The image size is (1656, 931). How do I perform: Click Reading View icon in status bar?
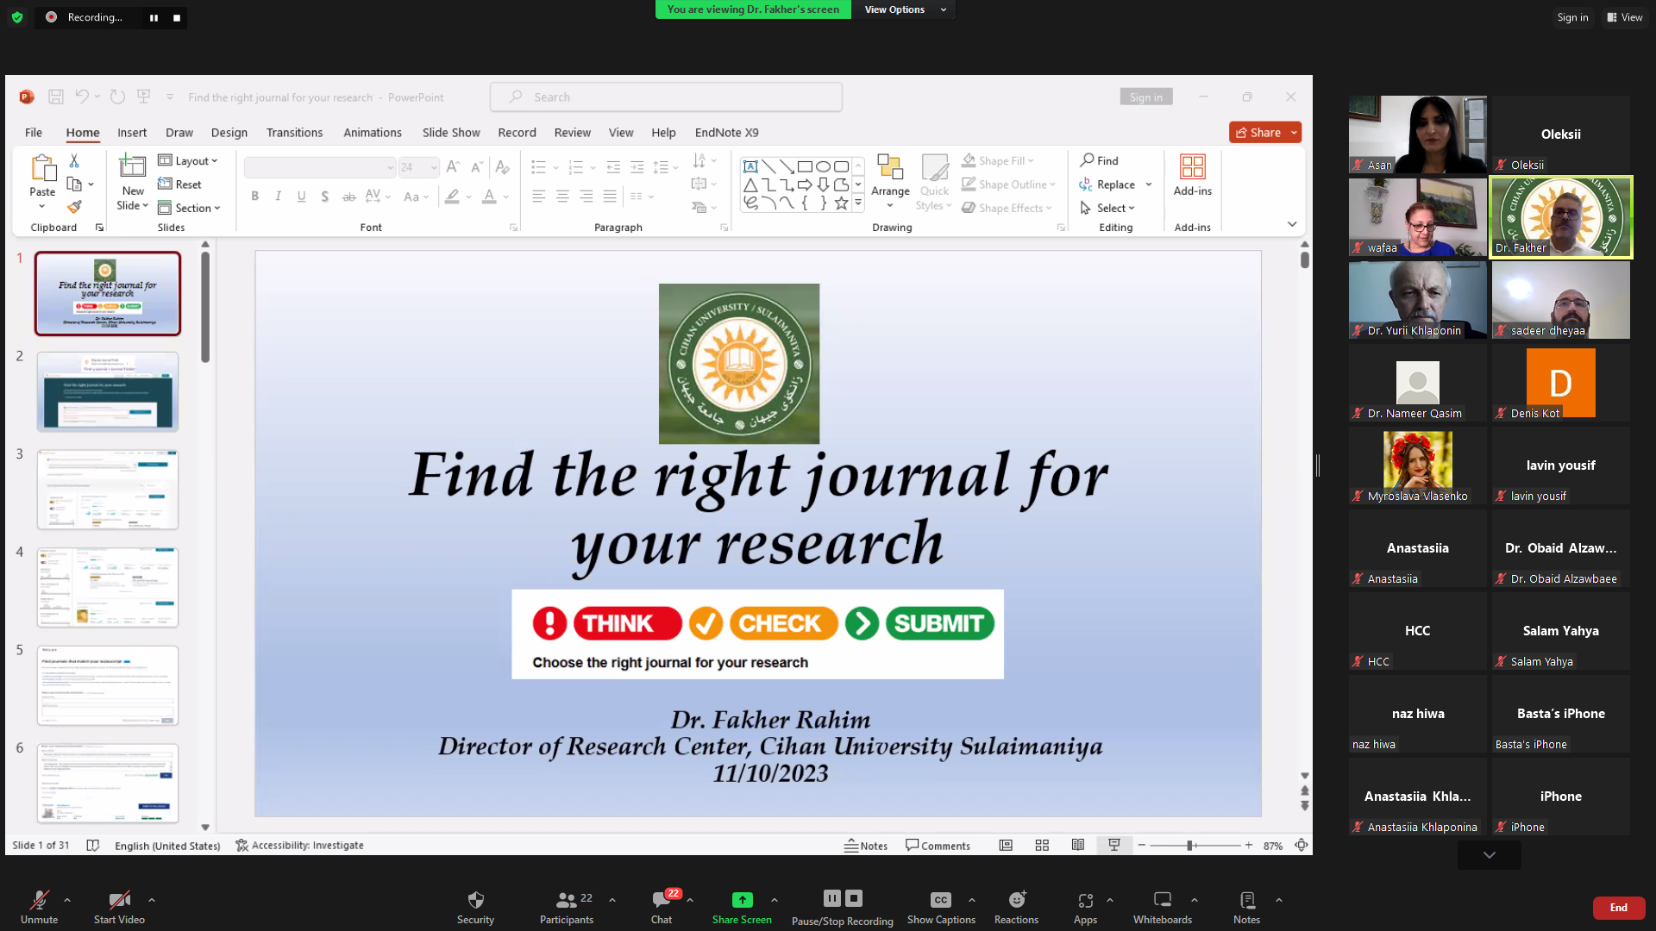[1078, 846]
